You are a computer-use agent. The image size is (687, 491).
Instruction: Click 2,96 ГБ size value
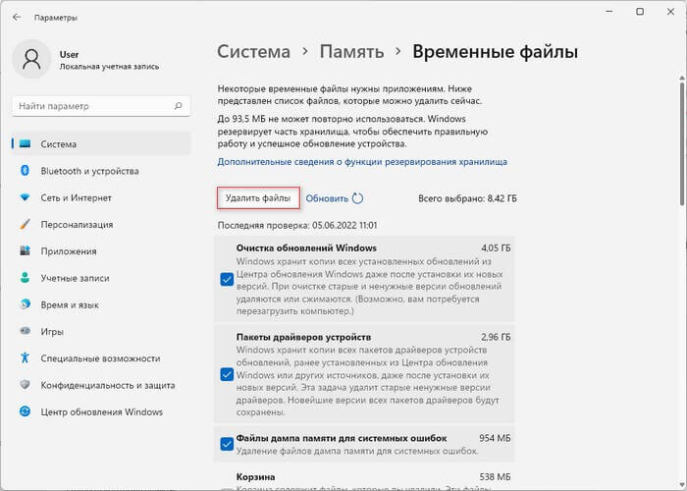[x=496, y=337]
